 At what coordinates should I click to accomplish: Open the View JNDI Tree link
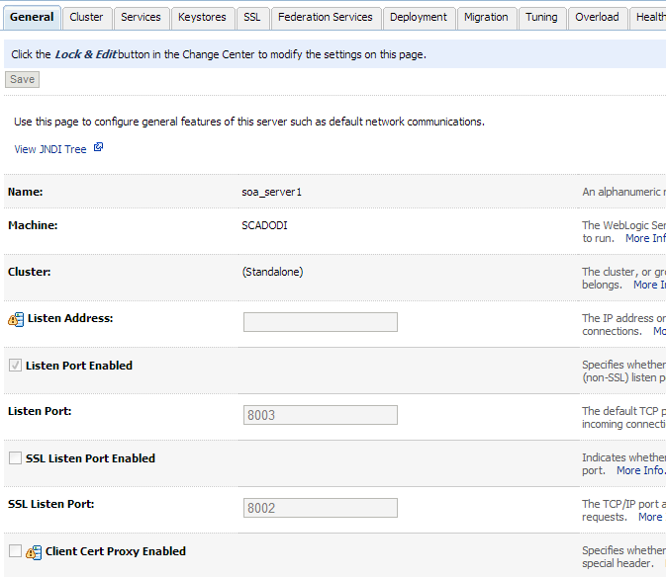(x=50, y=149)
